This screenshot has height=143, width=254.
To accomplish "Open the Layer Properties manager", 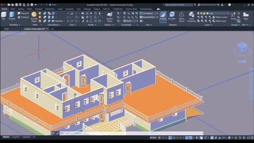I will tap(191, 17).
